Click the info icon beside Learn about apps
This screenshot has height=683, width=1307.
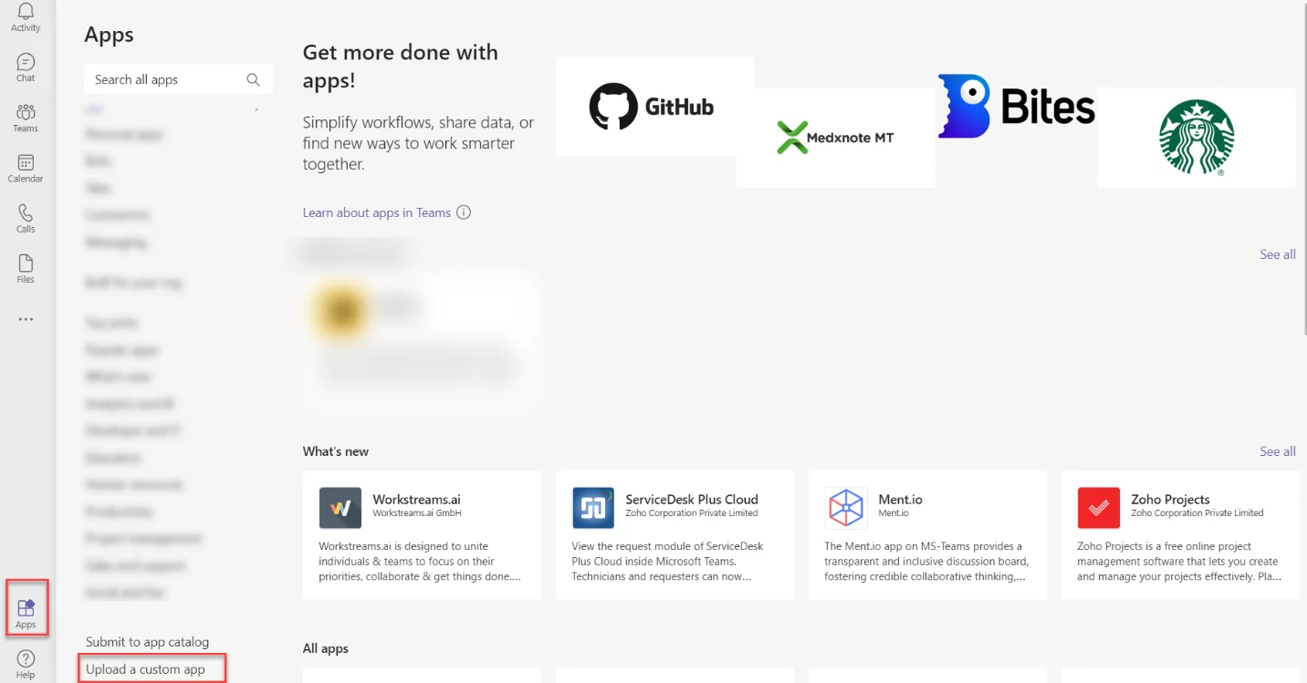point(464,212)
